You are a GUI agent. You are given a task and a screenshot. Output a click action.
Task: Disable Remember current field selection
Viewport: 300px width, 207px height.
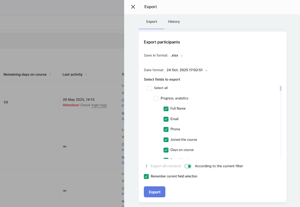click(x=146, y=176)
